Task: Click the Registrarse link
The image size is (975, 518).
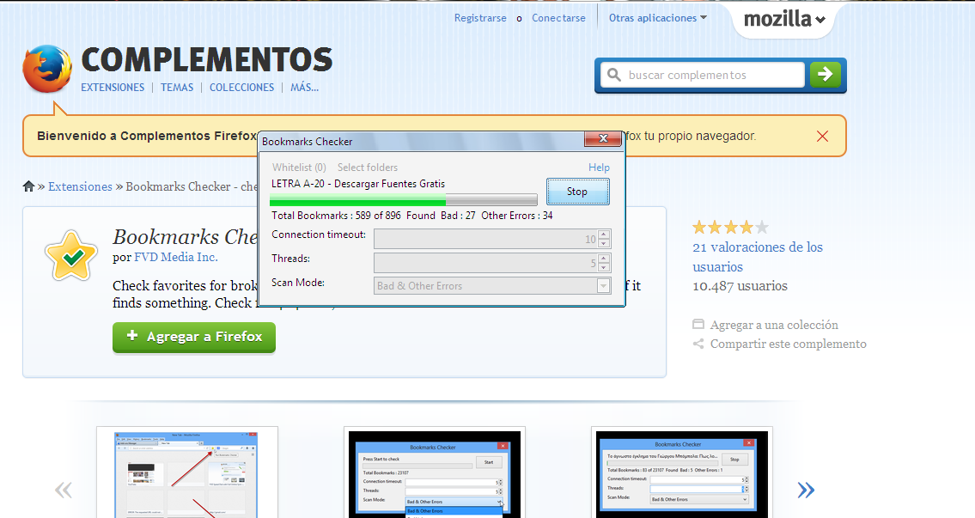Action: click(x=480, y=18)
